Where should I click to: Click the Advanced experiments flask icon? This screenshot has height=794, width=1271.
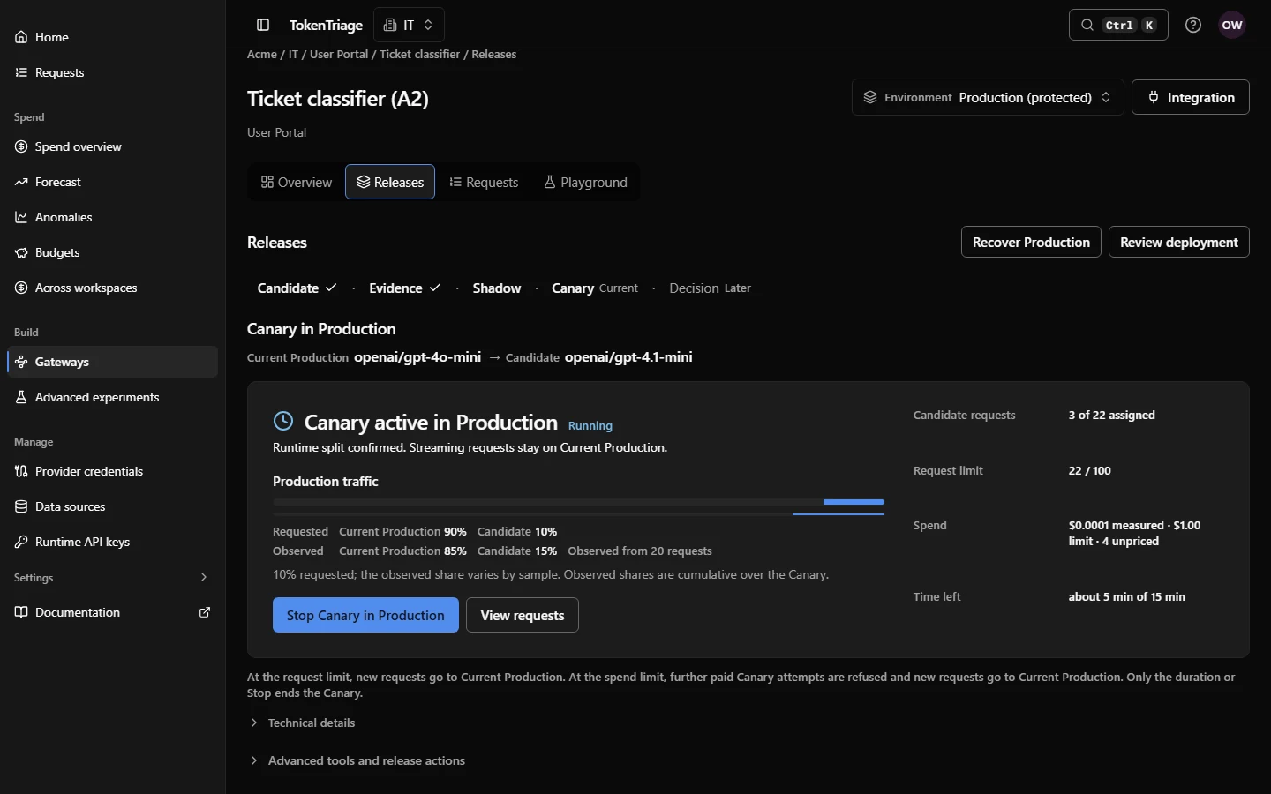(x=21, y=397)
